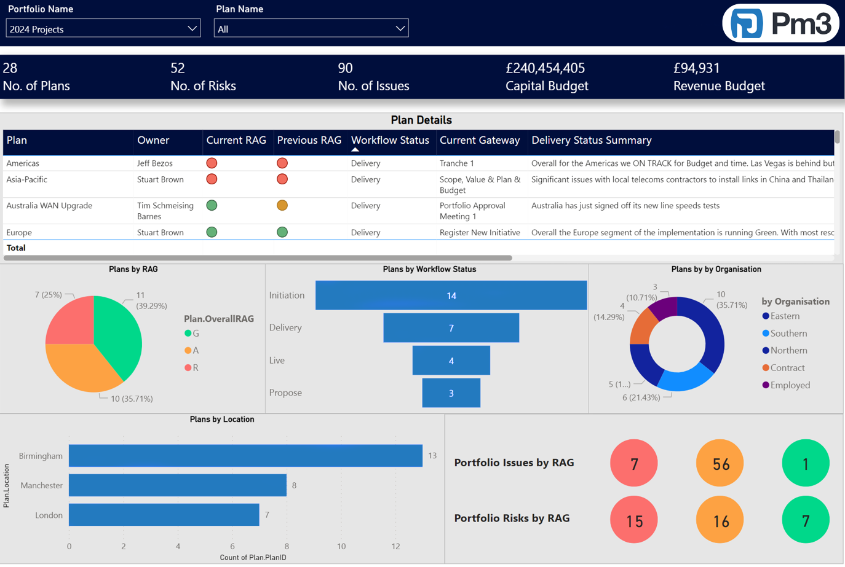
Task: Click the orange A legend marker
Action: click(188, 351)
